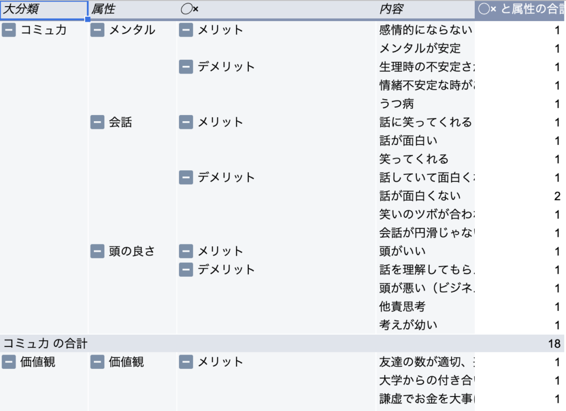Click the 話が面白くない count value 2
566x411 pixels.
[x=558, y=196]
